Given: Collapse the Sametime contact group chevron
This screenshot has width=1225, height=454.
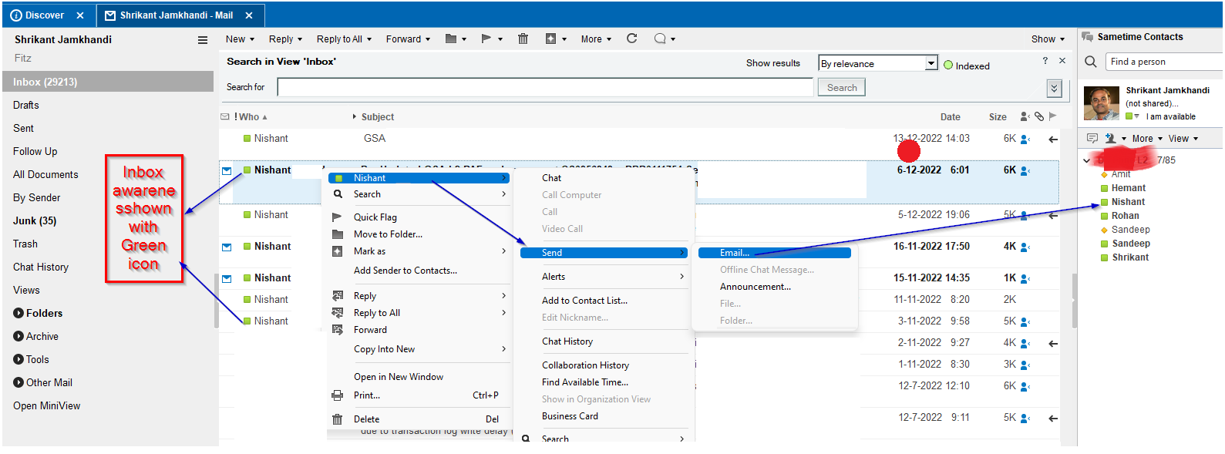Looking at the screenshot, I should pyautogui.click(x=1087, y=160).
